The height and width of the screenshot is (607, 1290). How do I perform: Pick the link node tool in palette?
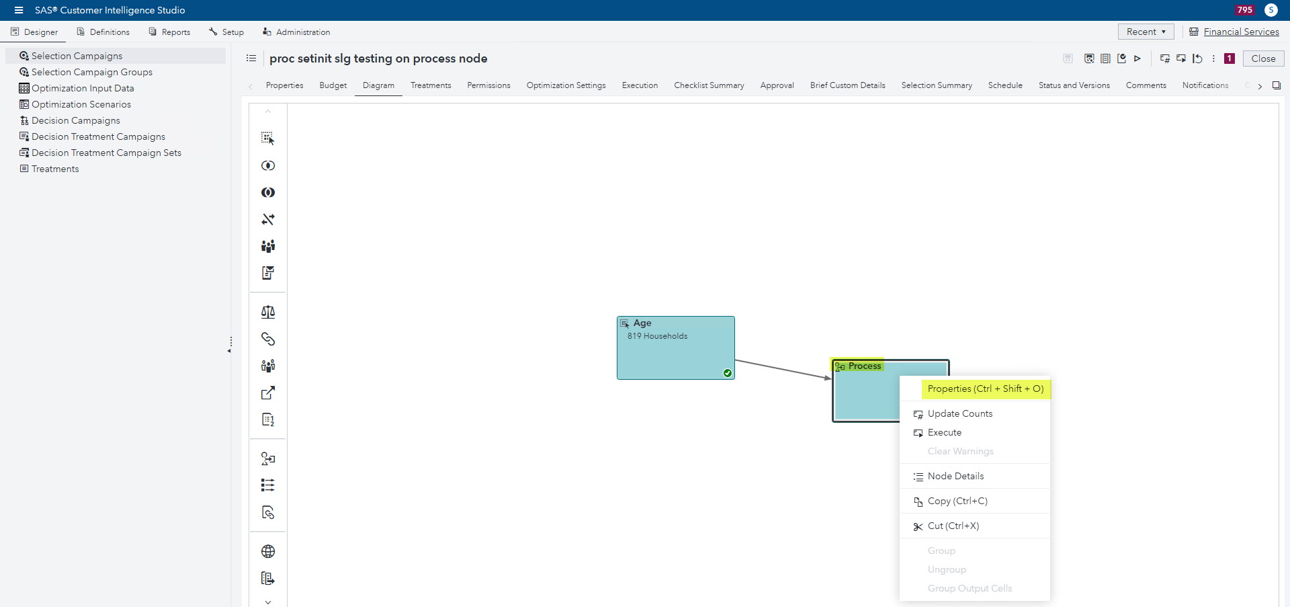tap(267, 339)
